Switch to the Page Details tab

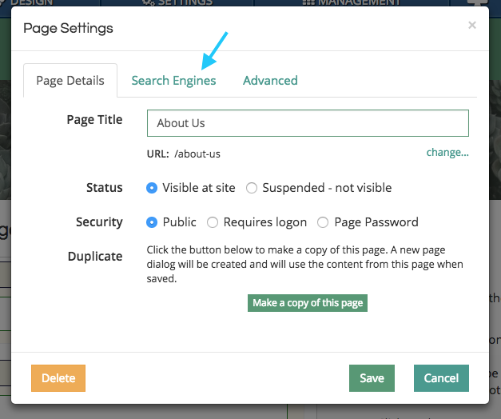tap(70, 80)
